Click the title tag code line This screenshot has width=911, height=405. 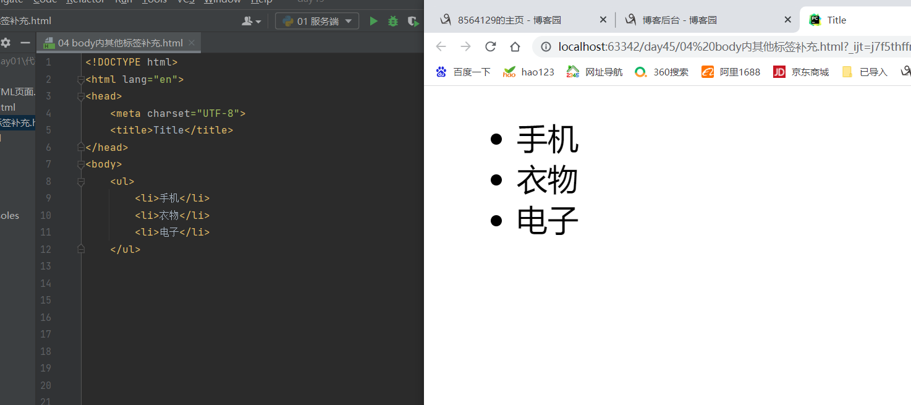(x=172, y=130)
